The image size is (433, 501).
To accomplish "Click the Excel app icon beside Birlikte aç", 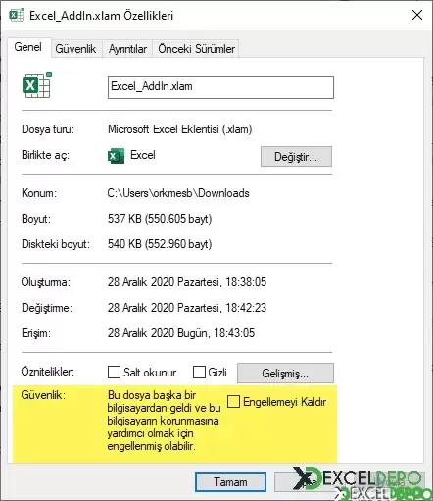I will pyautogui.click(x=116, y=155).
